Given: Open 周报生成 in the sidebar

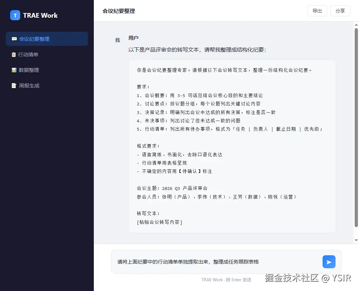Looking at the screenshot, I should tap(47, 86).
